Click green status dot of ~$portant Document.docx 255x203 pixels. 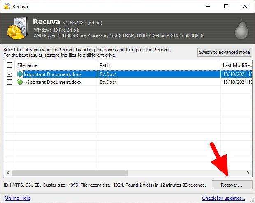(x=20, y=82)
